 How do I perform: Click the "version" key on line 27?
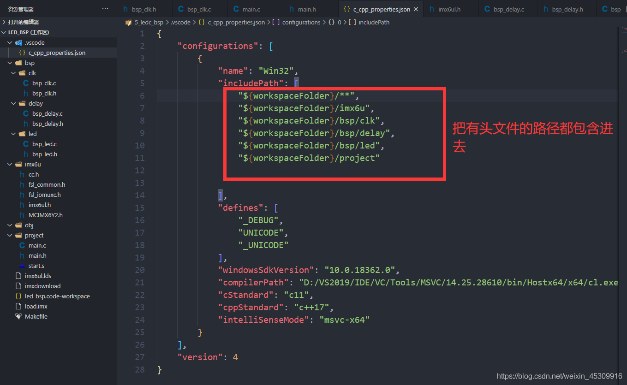tap(200, 357)
